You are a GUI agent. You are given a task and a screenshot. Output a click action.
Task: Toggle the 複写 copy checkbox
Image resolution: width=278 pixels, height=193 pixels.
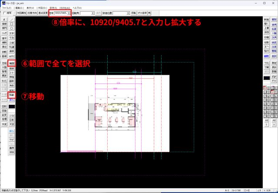tap(3, 13)
